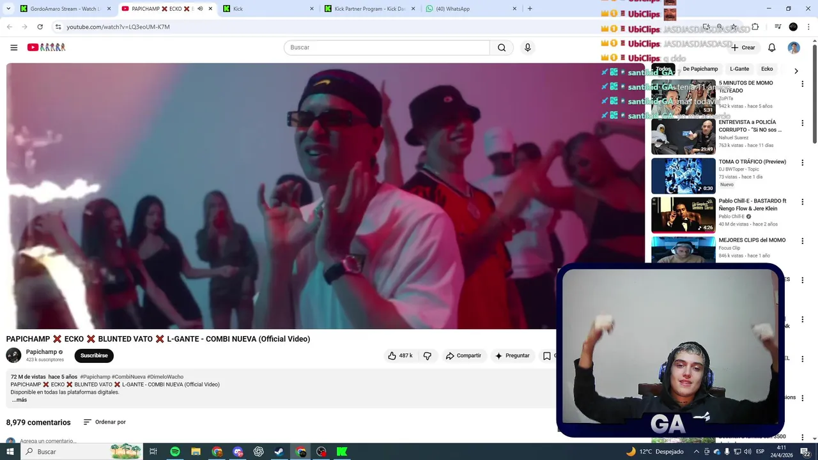Expand the video description with ...más
The height and width of the screenshot is (460, 818).
point(19,400)
